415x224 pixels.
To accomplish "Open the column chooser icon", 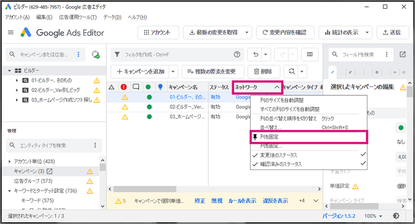I will point(310,54).
